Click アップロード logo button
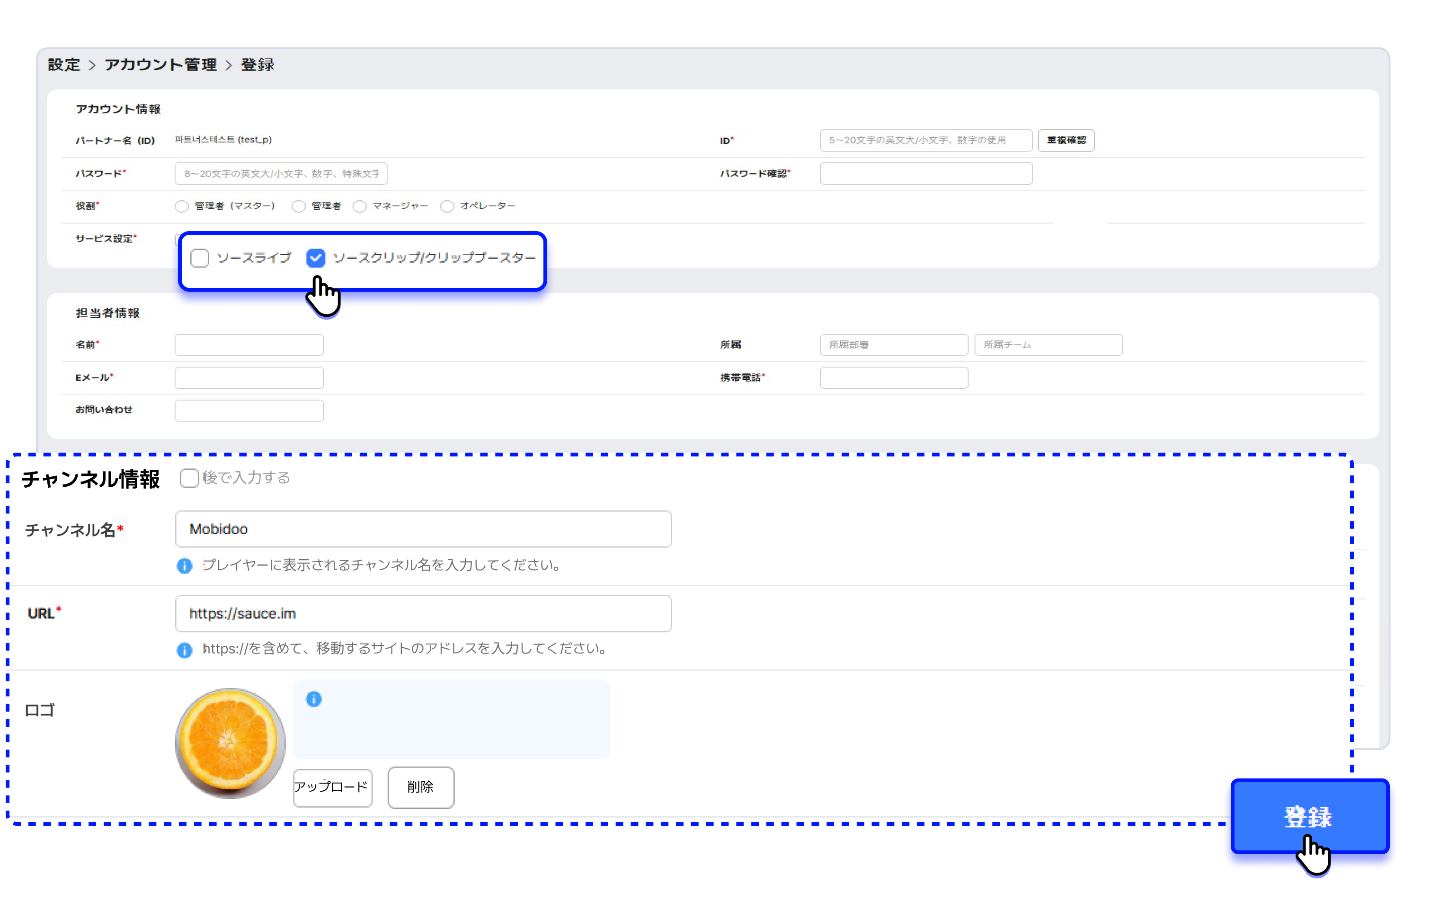This screenshot has width=1439, height=911. pyautogui.click(x=332, y=787)
